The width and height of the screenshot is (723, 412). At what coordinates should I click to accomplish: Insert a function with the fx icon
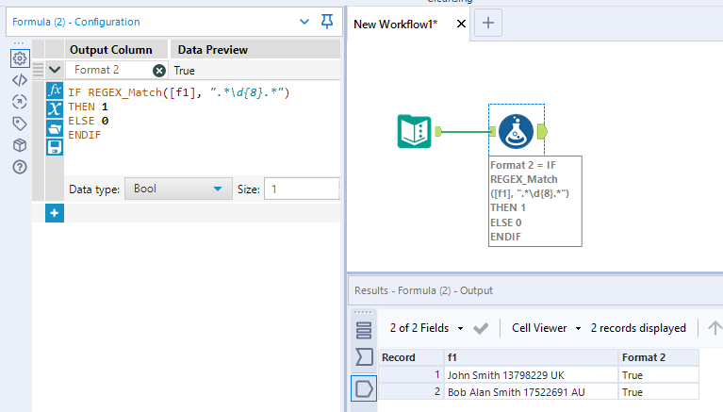point(55,91)
